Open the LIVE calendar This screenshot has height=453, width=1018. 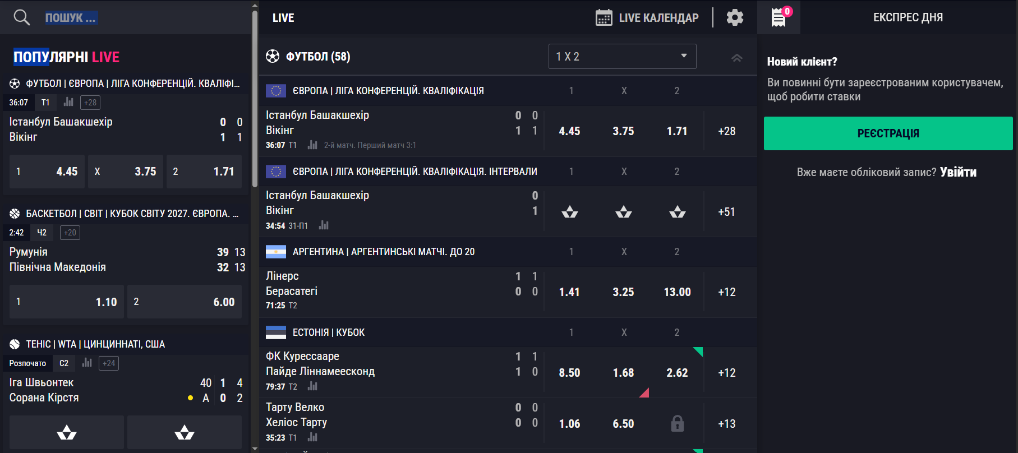[646, 17]
